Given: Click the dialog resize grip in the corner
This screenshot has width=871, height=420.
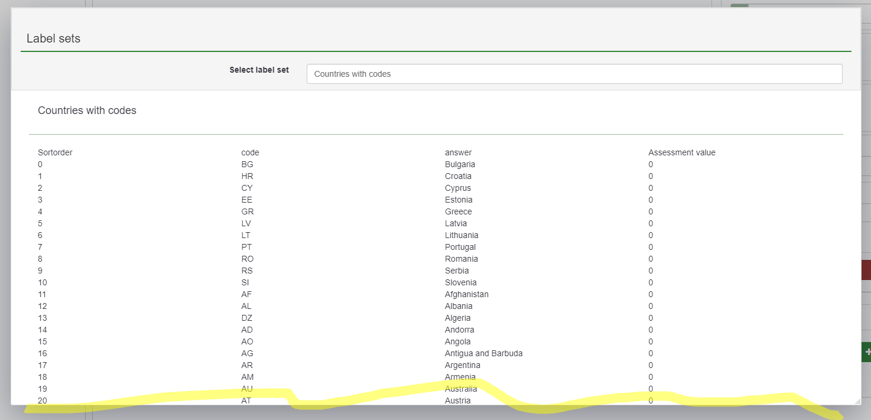Looking at the screenshot, I should click(x=856, y=401).
